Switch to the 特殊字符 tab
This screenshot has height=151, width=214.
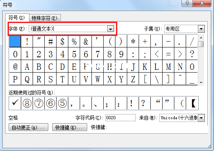(44, 18)
